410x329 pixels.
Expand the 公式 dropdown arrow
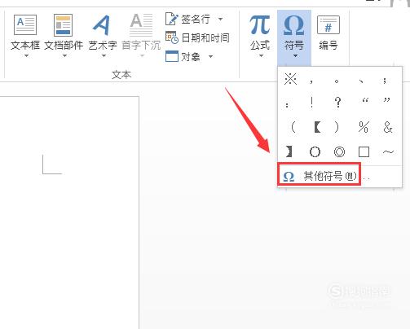tap(261, 55)
